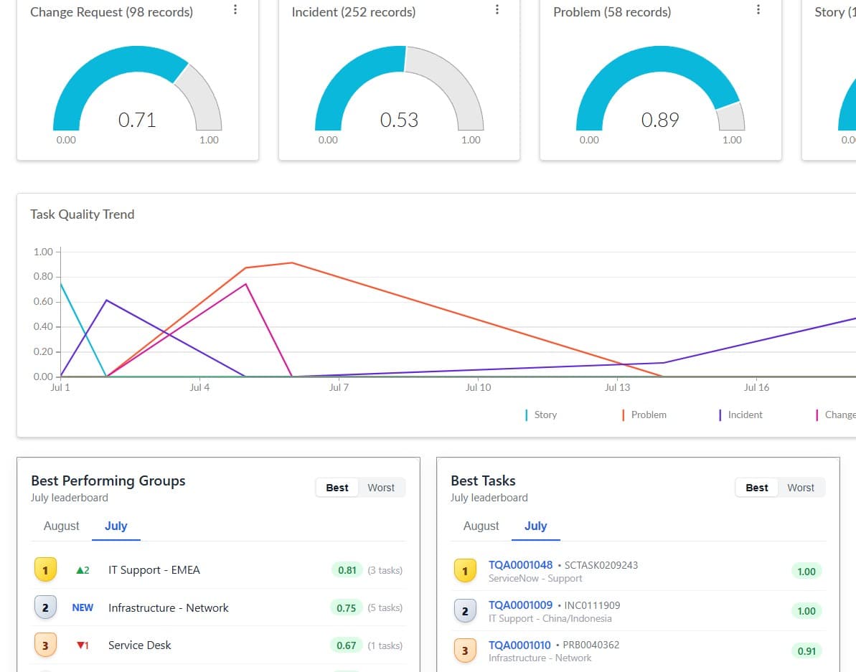Screen dimensions: 856x672
Task: Open task link TQA0001009
Action: pos(520,605)
